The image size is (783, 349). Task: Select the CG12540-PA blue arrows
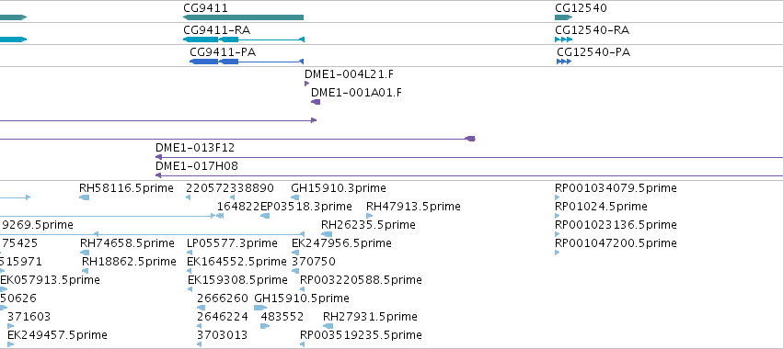(564, 62)
